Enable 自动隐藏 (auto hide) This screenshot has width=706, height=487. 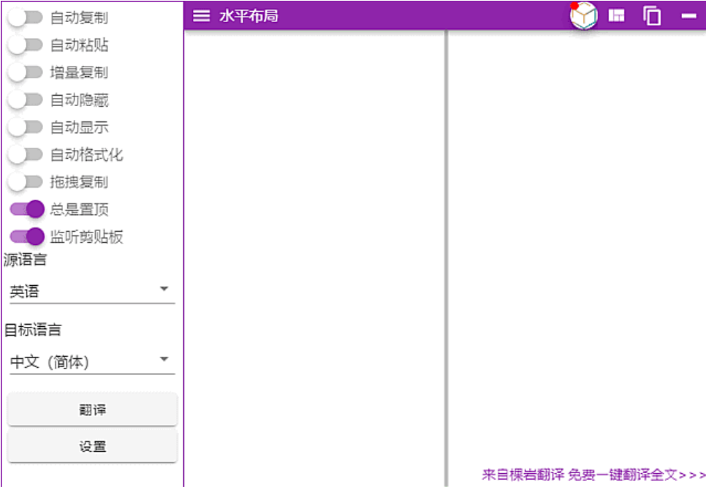pos(23,99)
